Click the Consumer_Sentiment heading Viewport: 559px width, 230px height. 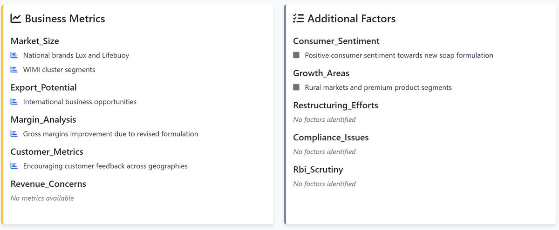(x=336, y=41)
